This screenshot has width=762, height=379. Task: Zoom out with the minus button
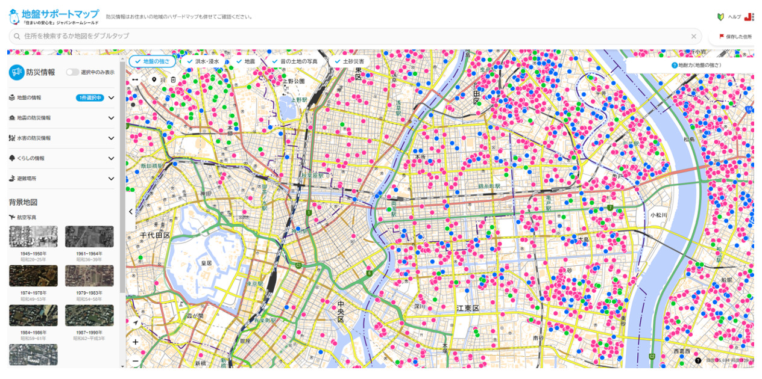click(x=136, y=361)
